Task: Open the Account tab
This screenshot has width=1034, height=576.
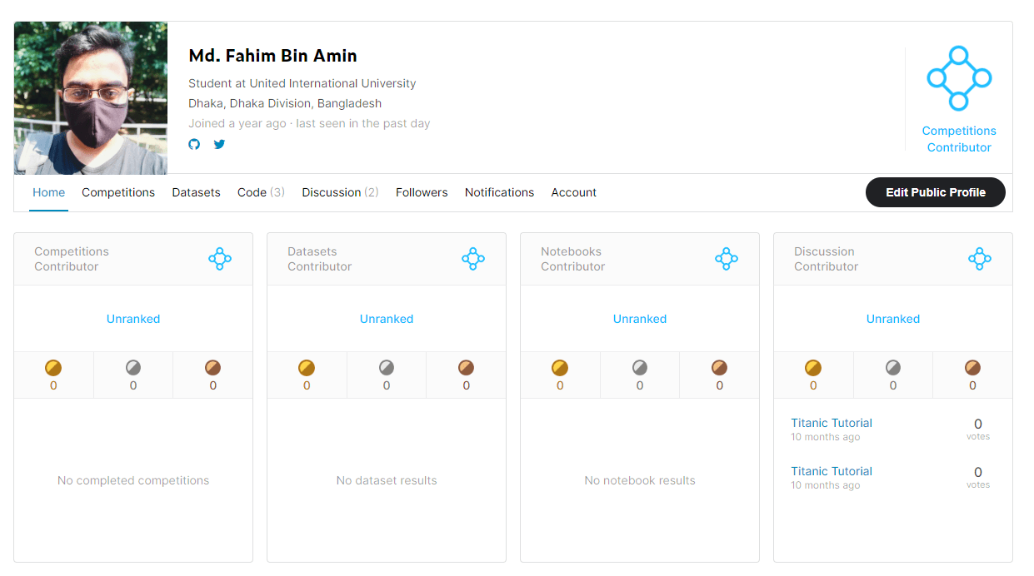Action: tap(573, 192)
